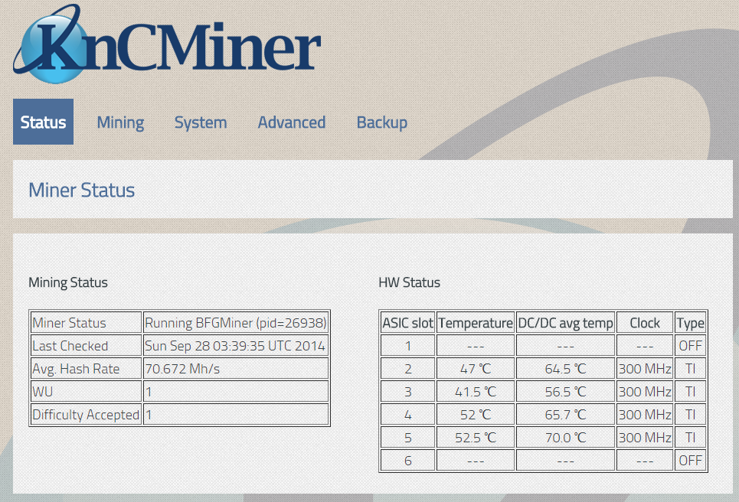
Task: Select the '70.0 ℃' DC/DC temperature cell
Action: click(x=566, y=438)
